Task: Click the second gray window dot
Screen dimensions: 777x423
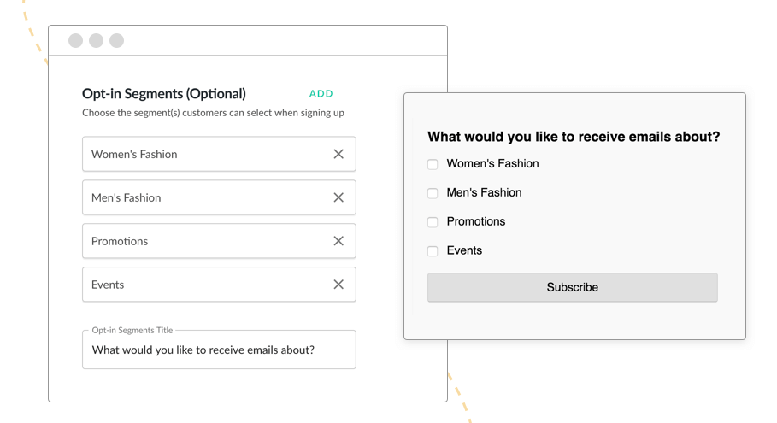Action: click(96, 41)
